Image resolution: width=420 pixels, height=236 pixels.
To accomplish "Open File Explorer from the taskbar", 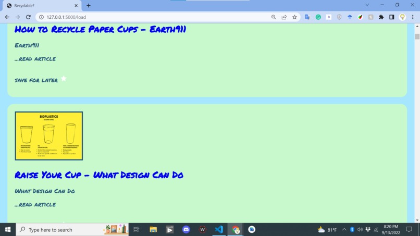I will 153,230.
